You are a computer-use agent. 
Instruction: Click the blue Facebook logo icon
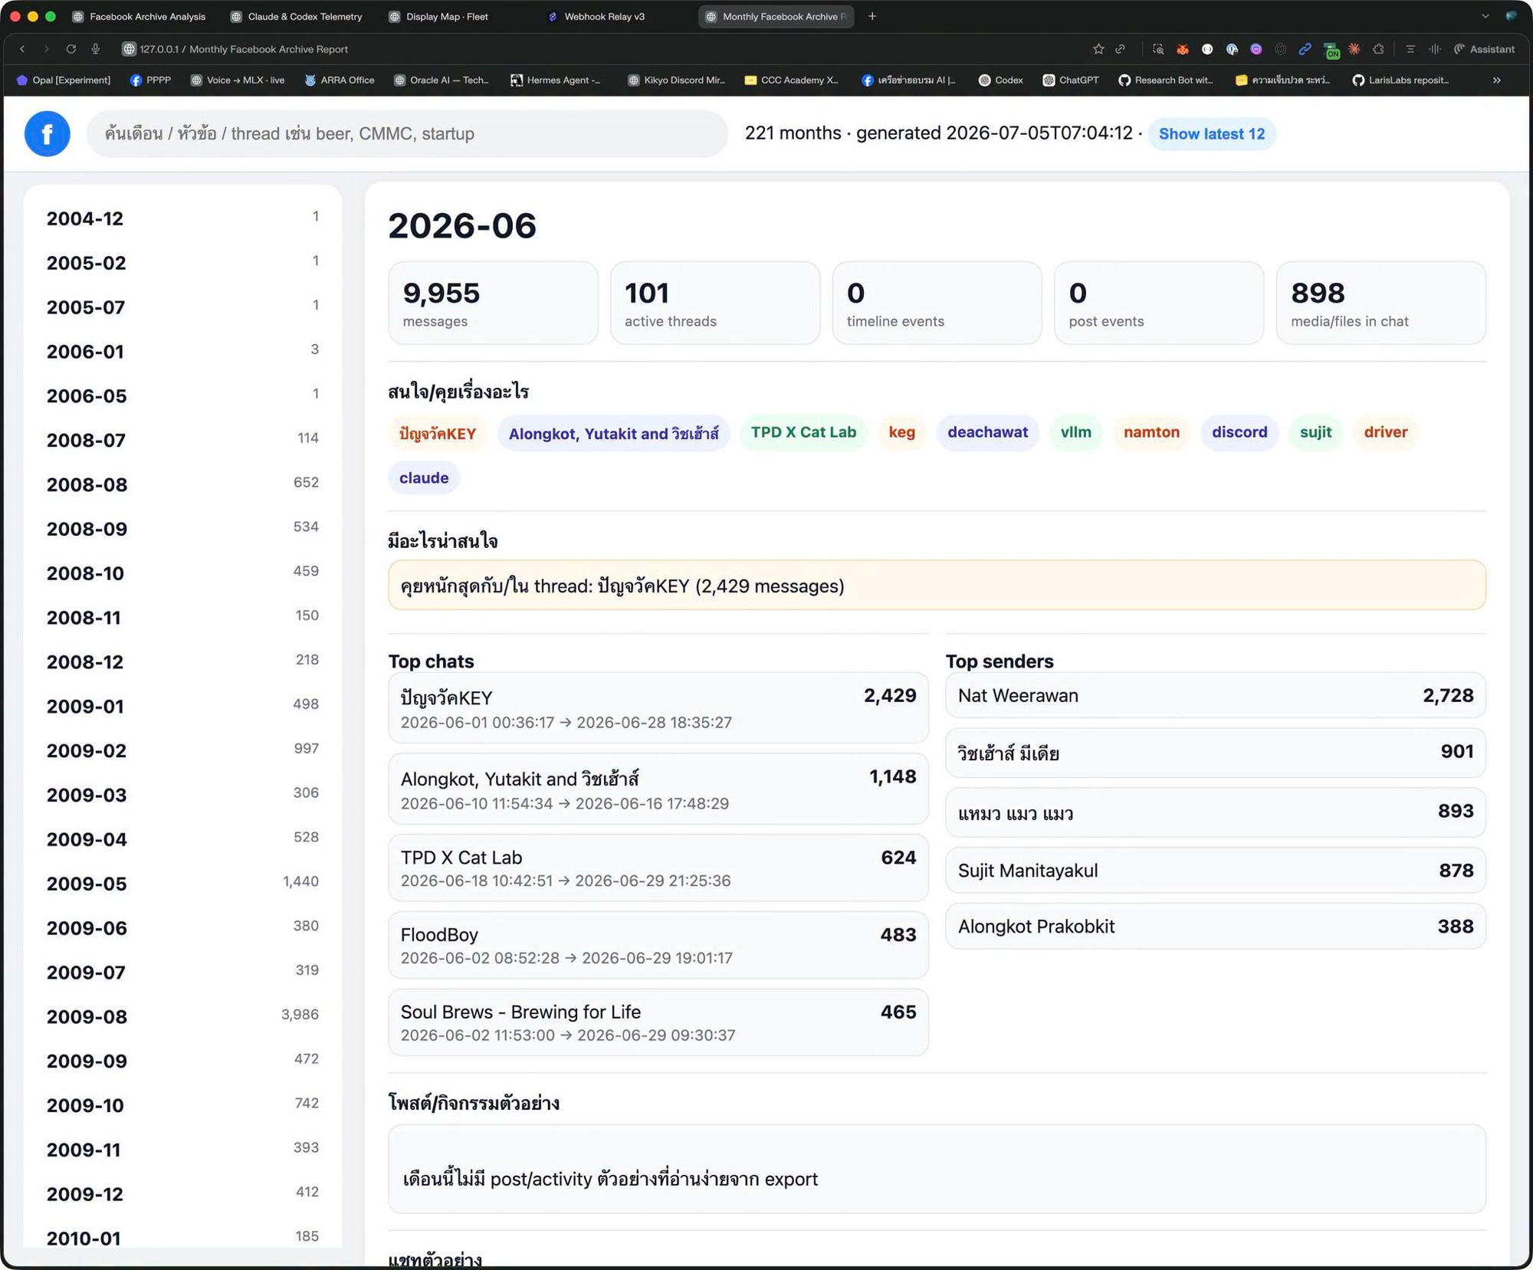(47, 133)
